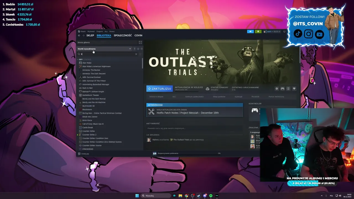Clear the library search field
This screenshot has width=354, height=199.
136,54
